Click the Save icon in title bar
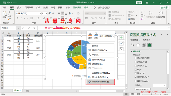171x96 pixels. click(x=4, y=3)
